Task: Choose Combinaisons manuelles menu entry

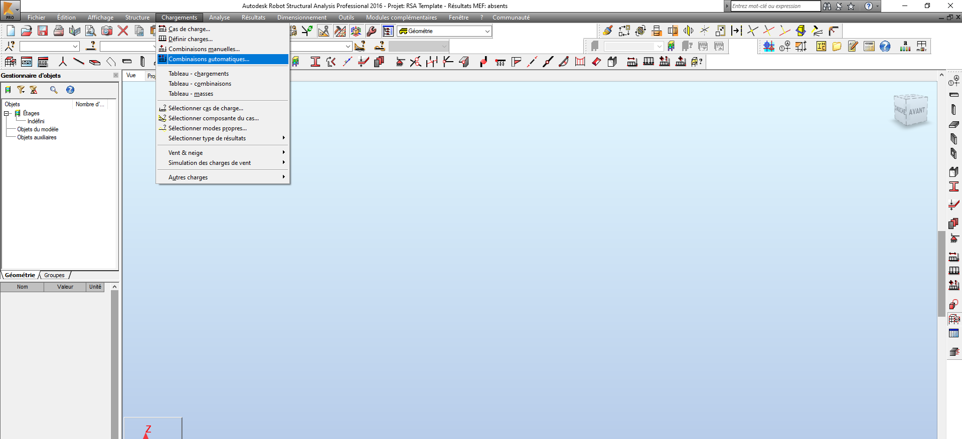Action: pos(223,49)
